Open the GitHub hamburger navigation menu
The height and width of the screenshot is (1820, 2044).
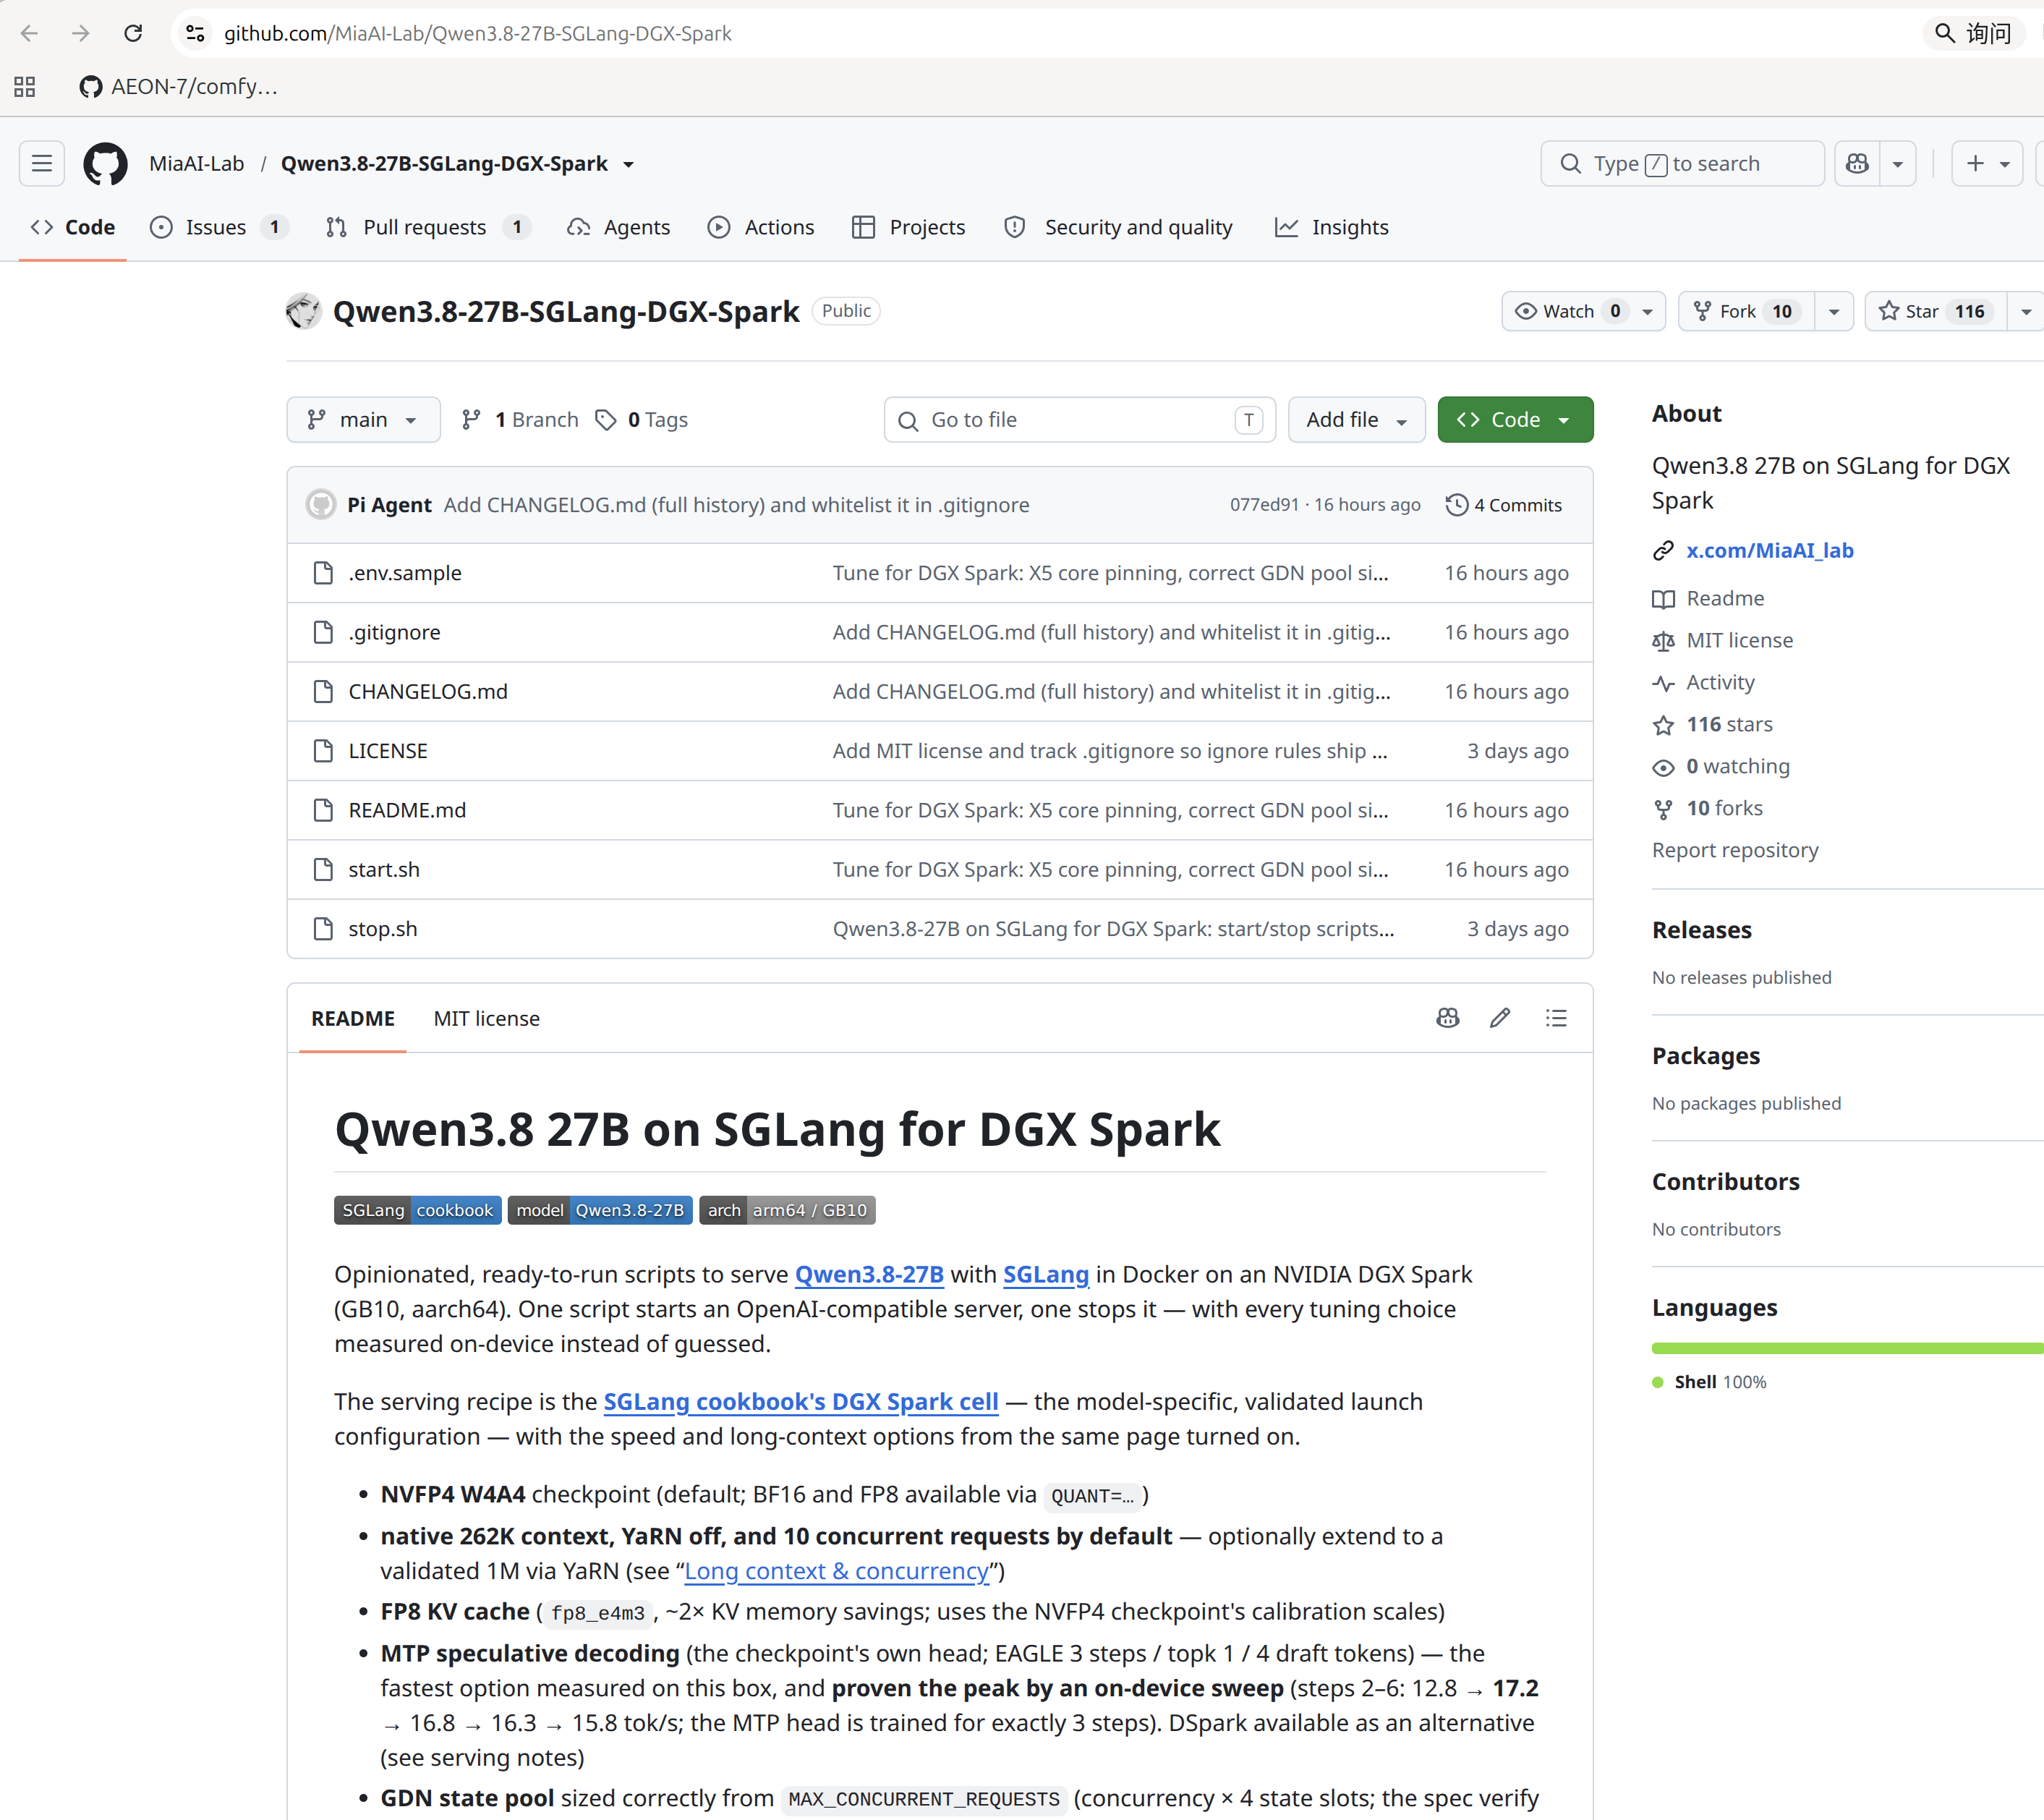(42, 163)
